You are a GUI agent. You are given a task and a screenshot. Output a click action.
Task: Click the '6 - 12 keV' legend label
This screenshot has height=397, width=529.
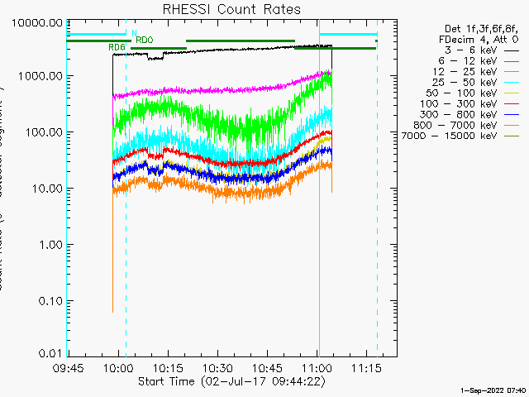(x=468, y=61)
